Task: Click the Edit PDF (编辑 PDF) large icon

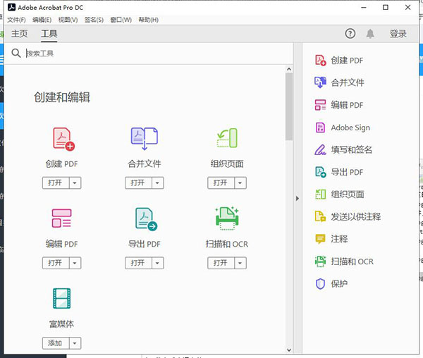Action: (62, 218)
